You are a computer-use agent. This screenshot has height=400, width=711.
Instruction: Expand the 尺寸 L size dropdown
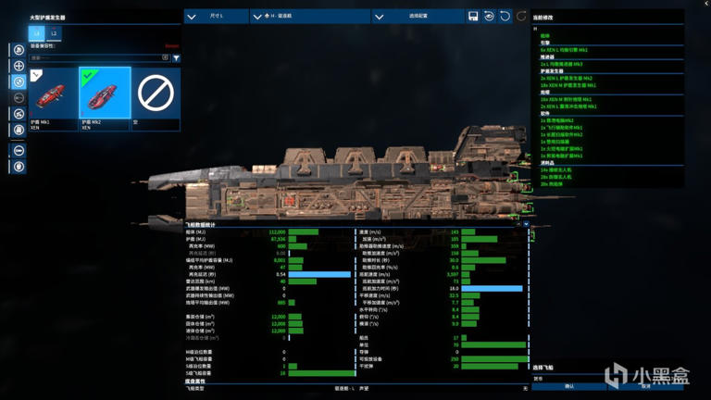(x=217, y=17)
